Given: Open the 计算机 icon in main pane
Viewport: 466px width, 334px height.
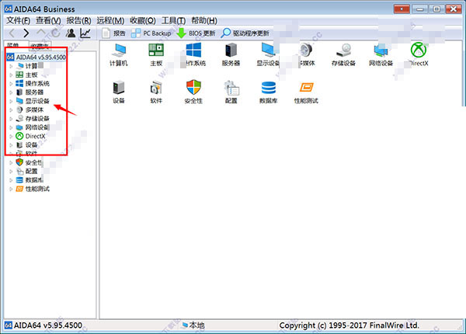Looking at the screenshot, I should click(x=119, y=54).
